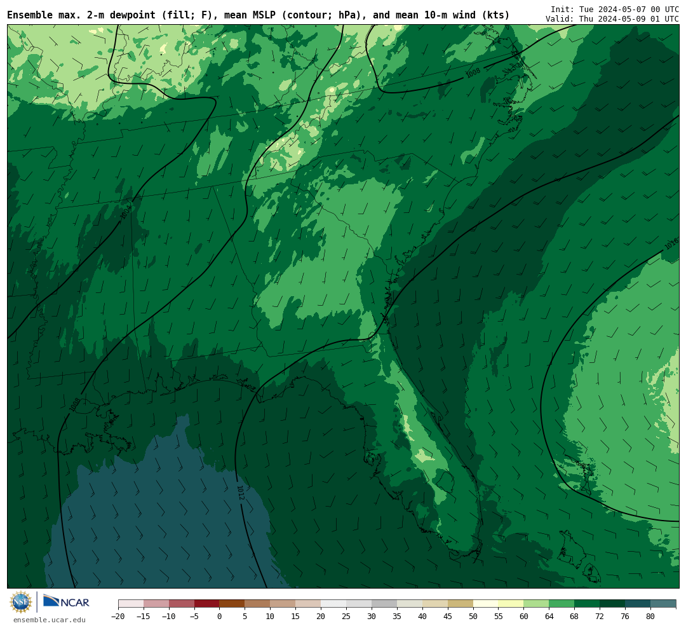Click dark red swatch between -5 and 0
Image resolution: width=686 pixels, height=628 pixels.
207,604
